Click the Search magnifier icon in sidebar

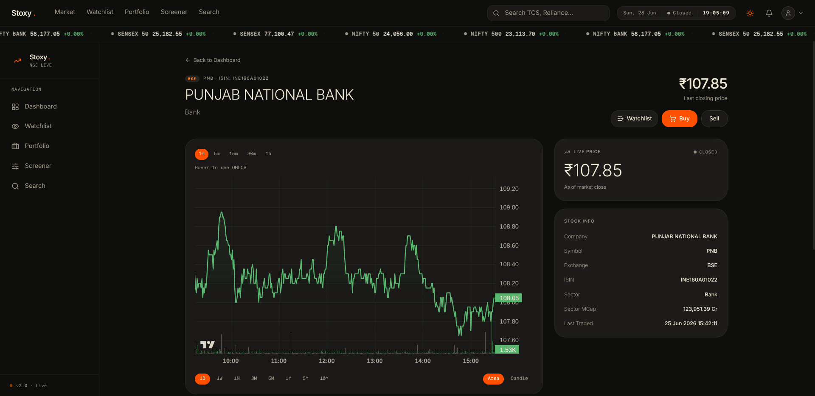[x=15, y=186]
